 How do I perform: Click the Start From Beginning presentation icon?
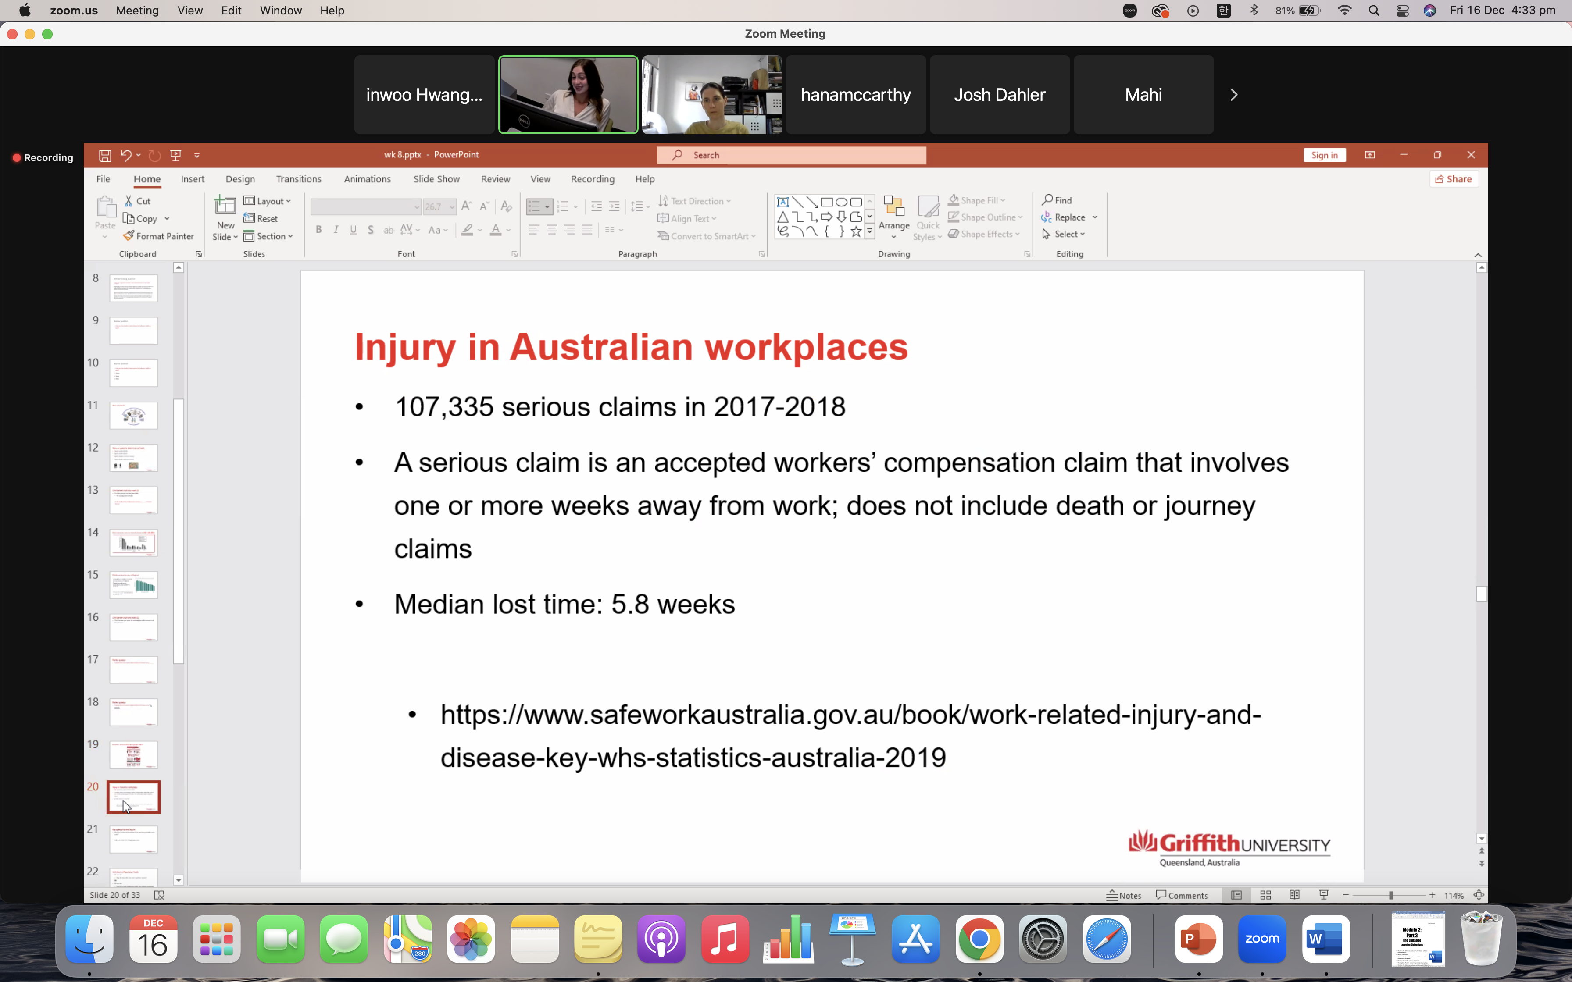click(x=175, y=155)
